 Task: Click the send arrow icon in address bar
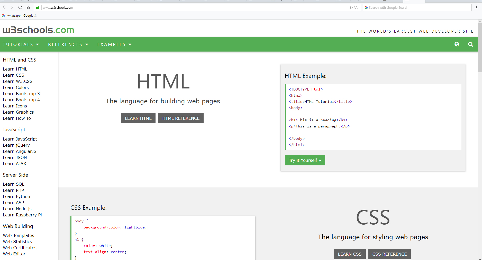tap(351, 7)
